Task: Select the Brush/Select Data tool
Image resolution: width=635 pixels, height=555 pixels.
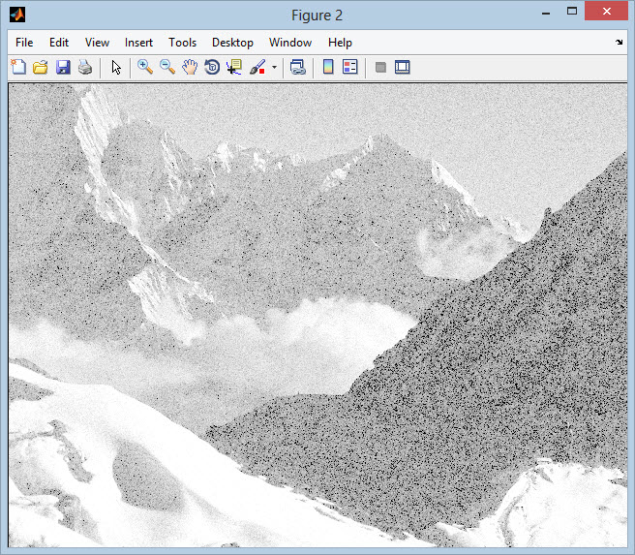Action: point(257,67)
